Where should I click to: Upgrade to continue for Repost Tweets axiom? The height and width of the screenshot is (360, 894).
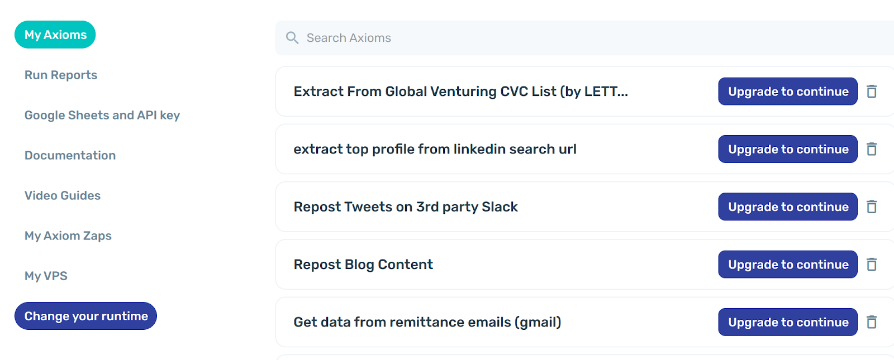point(788,207)
